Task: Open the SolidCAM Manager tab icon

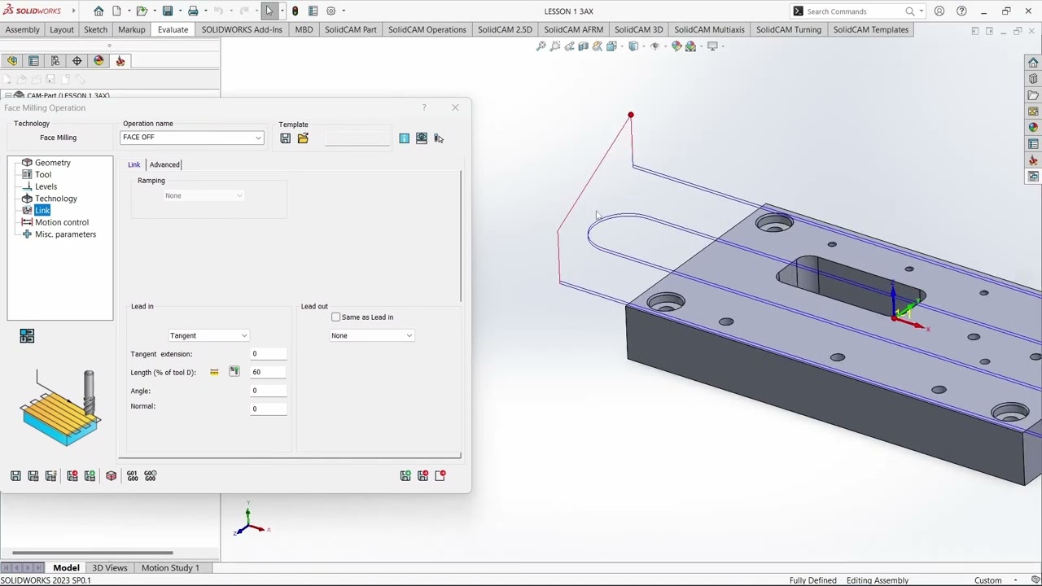Action: 120,61
